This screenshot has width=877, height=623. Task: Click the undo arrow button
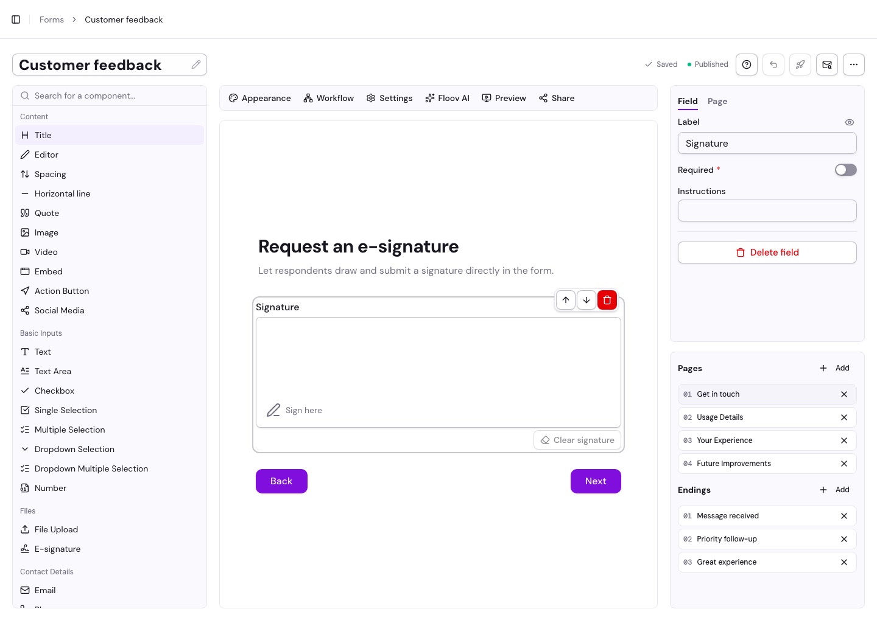point(773,64)
